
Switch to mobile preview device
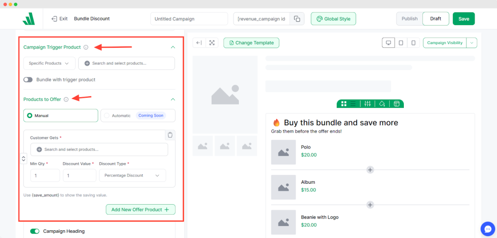tap(414, 43)
